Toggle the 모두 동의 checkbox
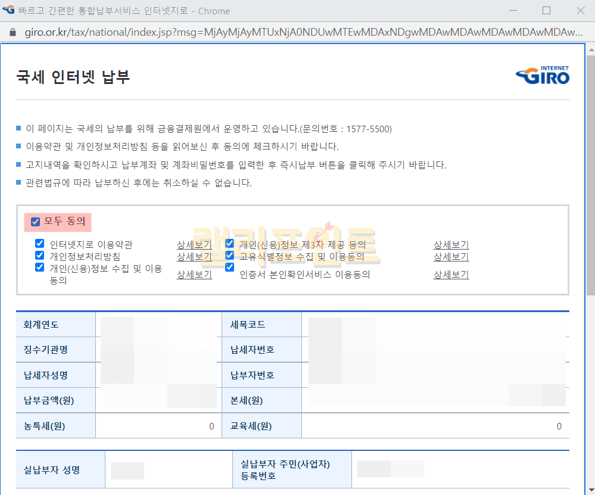Screen dimensions: 595x495 36,222
